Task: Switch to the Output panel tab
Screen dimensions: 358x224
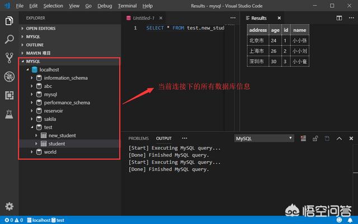Action: [164, 139]
